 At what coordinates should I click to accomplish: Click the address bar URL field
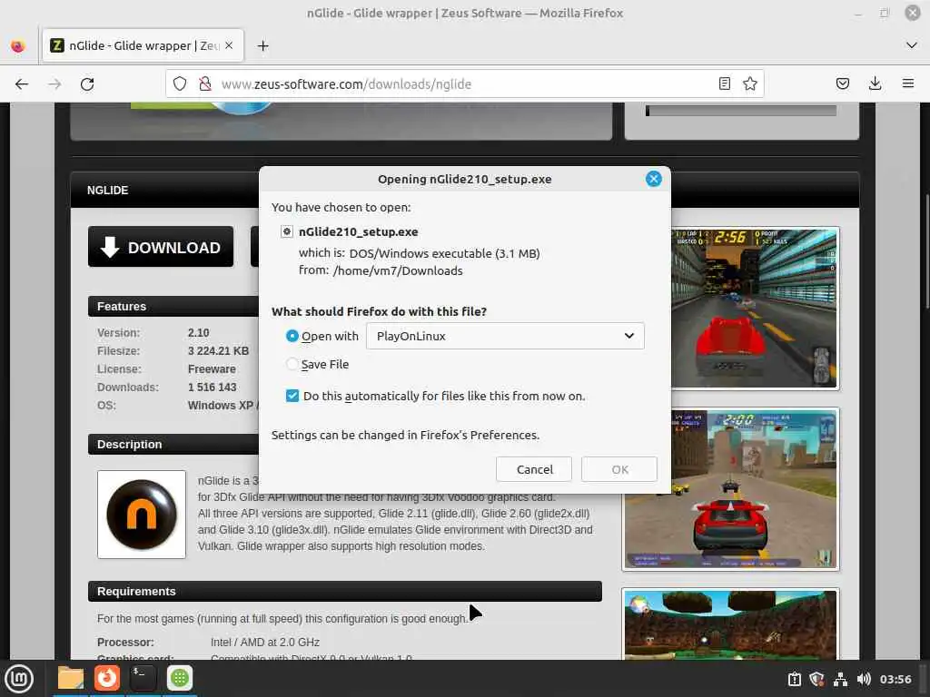tap(462, 84)
